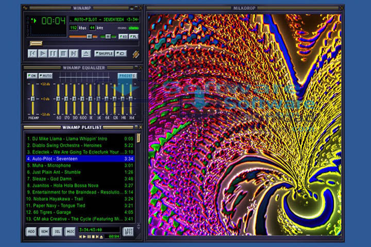Viewport: 371px width, 247px height.
Task: Toggle the EQ window button
Action: click(123, 37)
